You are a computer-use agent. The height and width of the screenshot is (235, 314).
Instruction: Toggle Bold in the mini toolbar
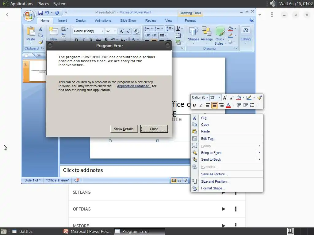click(194, 105)
